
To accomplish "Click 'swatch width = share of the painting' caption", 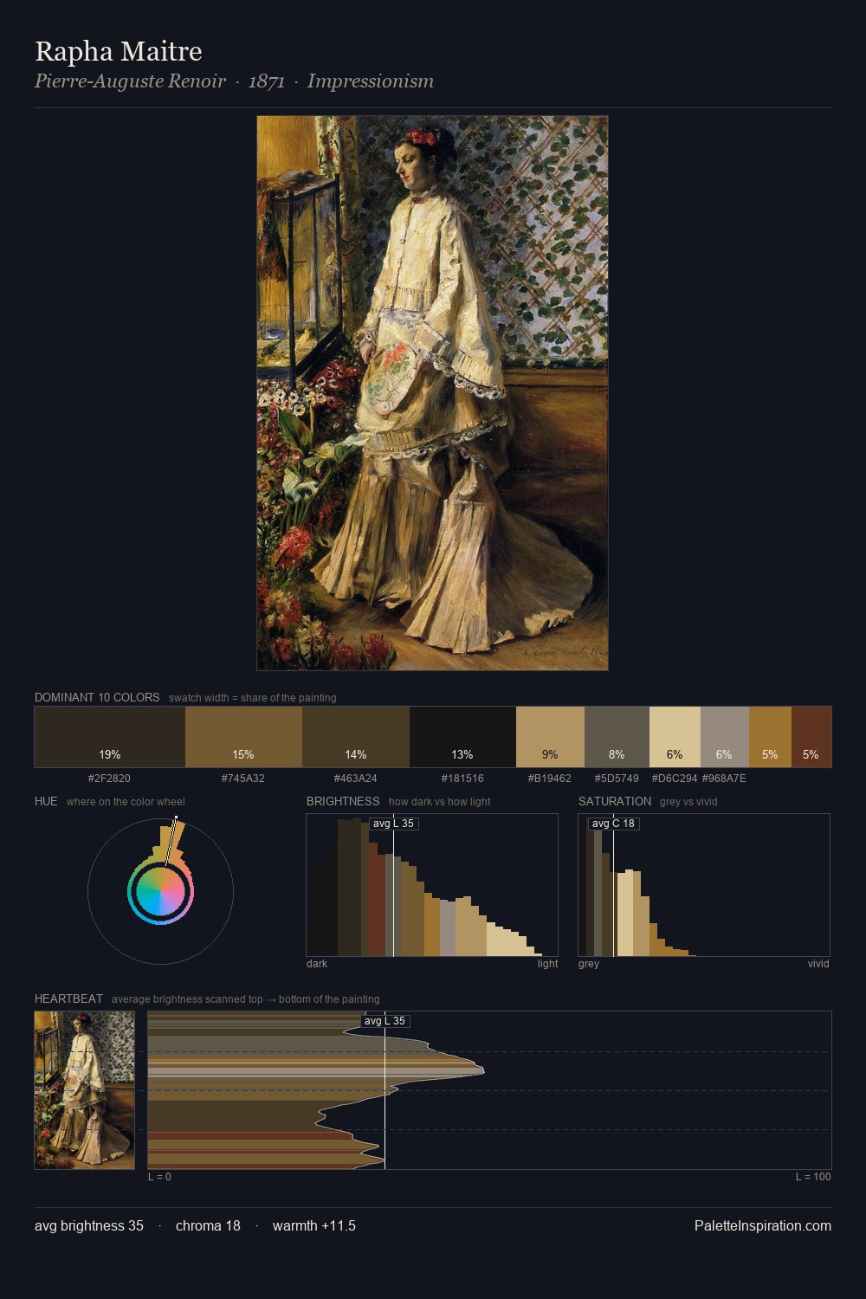I will coord(253,698).
